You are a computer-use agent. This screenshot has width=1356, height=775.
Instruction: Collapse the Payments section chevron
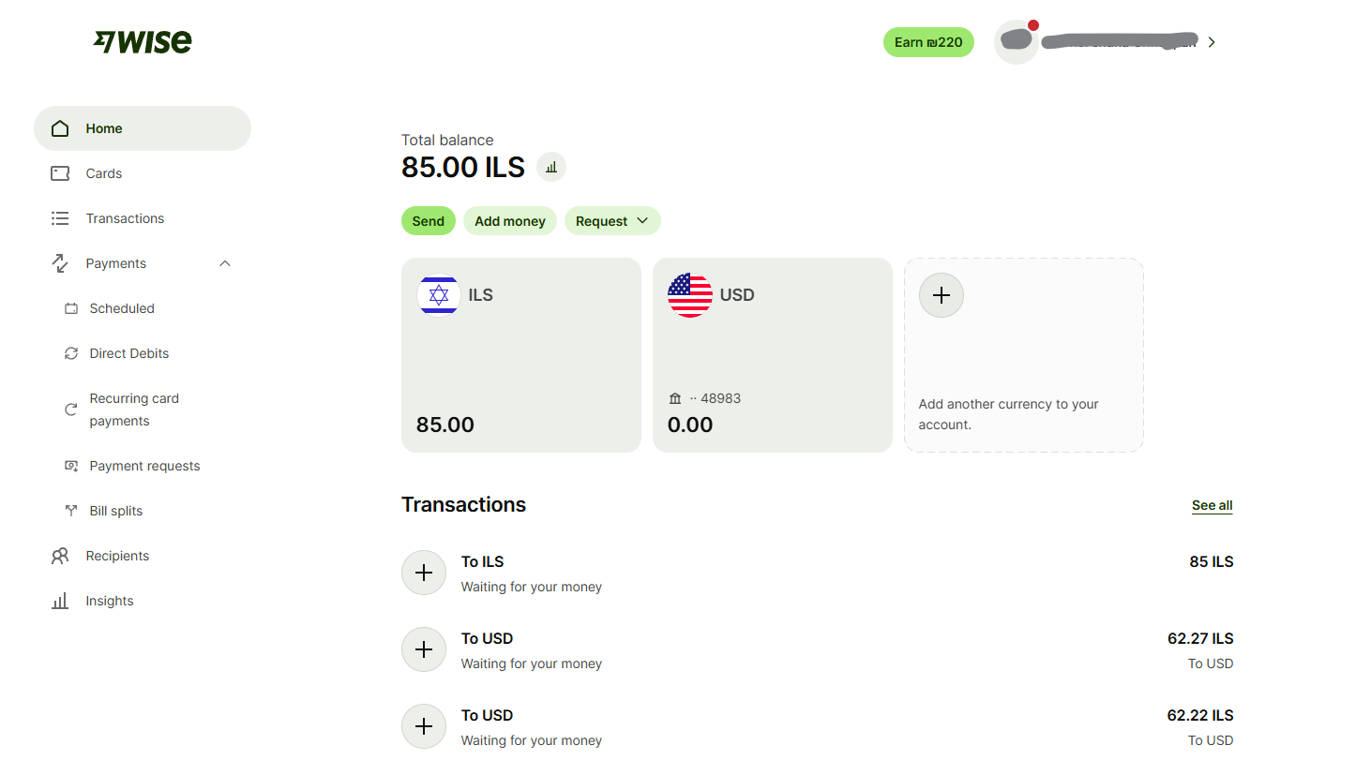click(225, 263)
